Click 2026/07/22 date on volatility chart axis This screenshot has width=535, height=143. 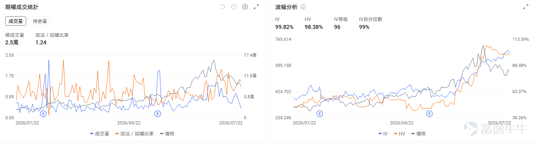499,123
